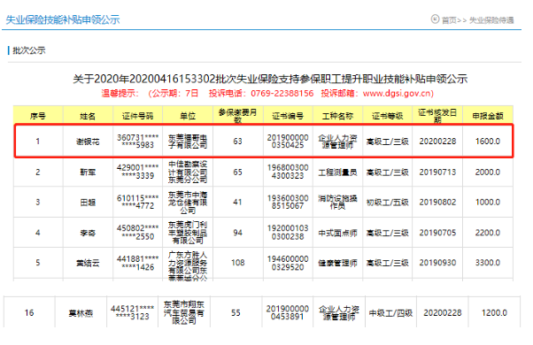The height and width of the screenshot is (345, 533).
Task: Click the 参保缴费月数 column header
Action: [237, 116]
